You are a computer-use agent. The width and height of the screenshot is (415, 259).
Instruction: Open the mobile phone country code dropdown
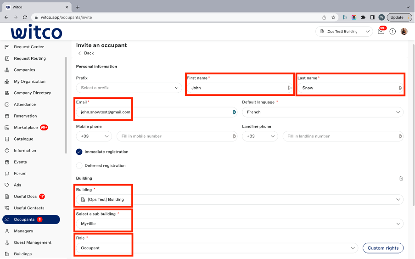(94, 136)
